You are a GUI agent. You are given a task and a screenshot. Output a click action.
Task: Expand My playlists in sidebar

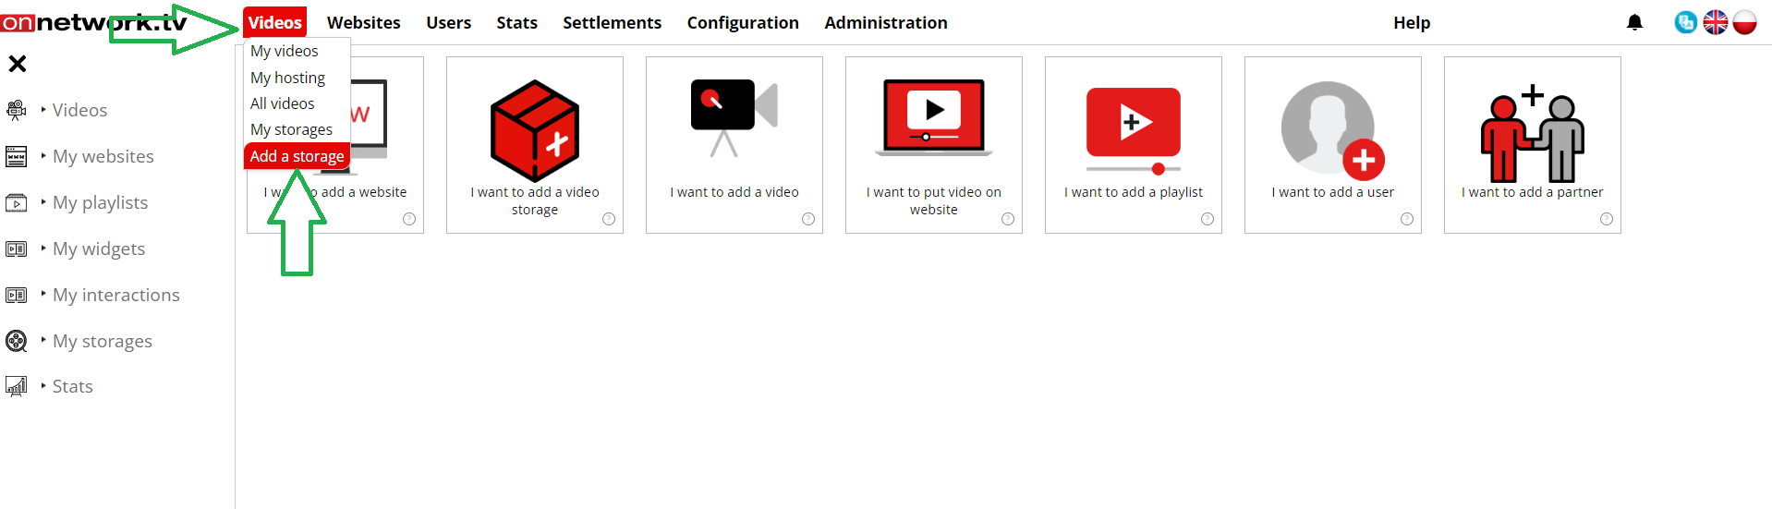100,202
